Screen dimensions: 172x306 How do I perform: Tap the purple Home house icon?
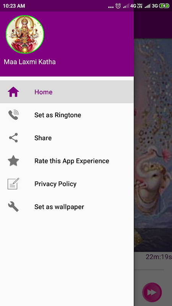click(x=13, y=92)
